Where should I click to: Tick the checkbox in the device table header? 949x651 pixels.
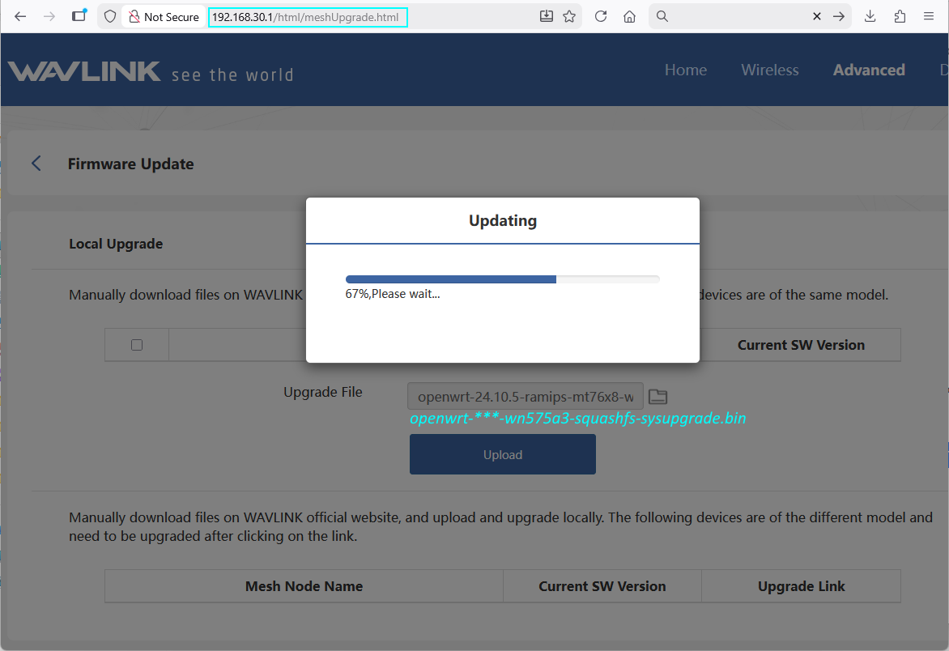(137, 345)
